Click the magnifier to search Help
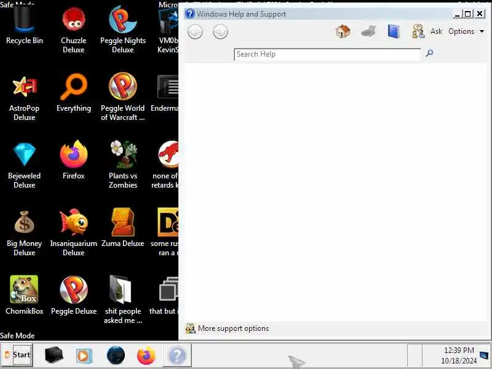The height and width of the screenshot is (369, 492). (429, 53)
